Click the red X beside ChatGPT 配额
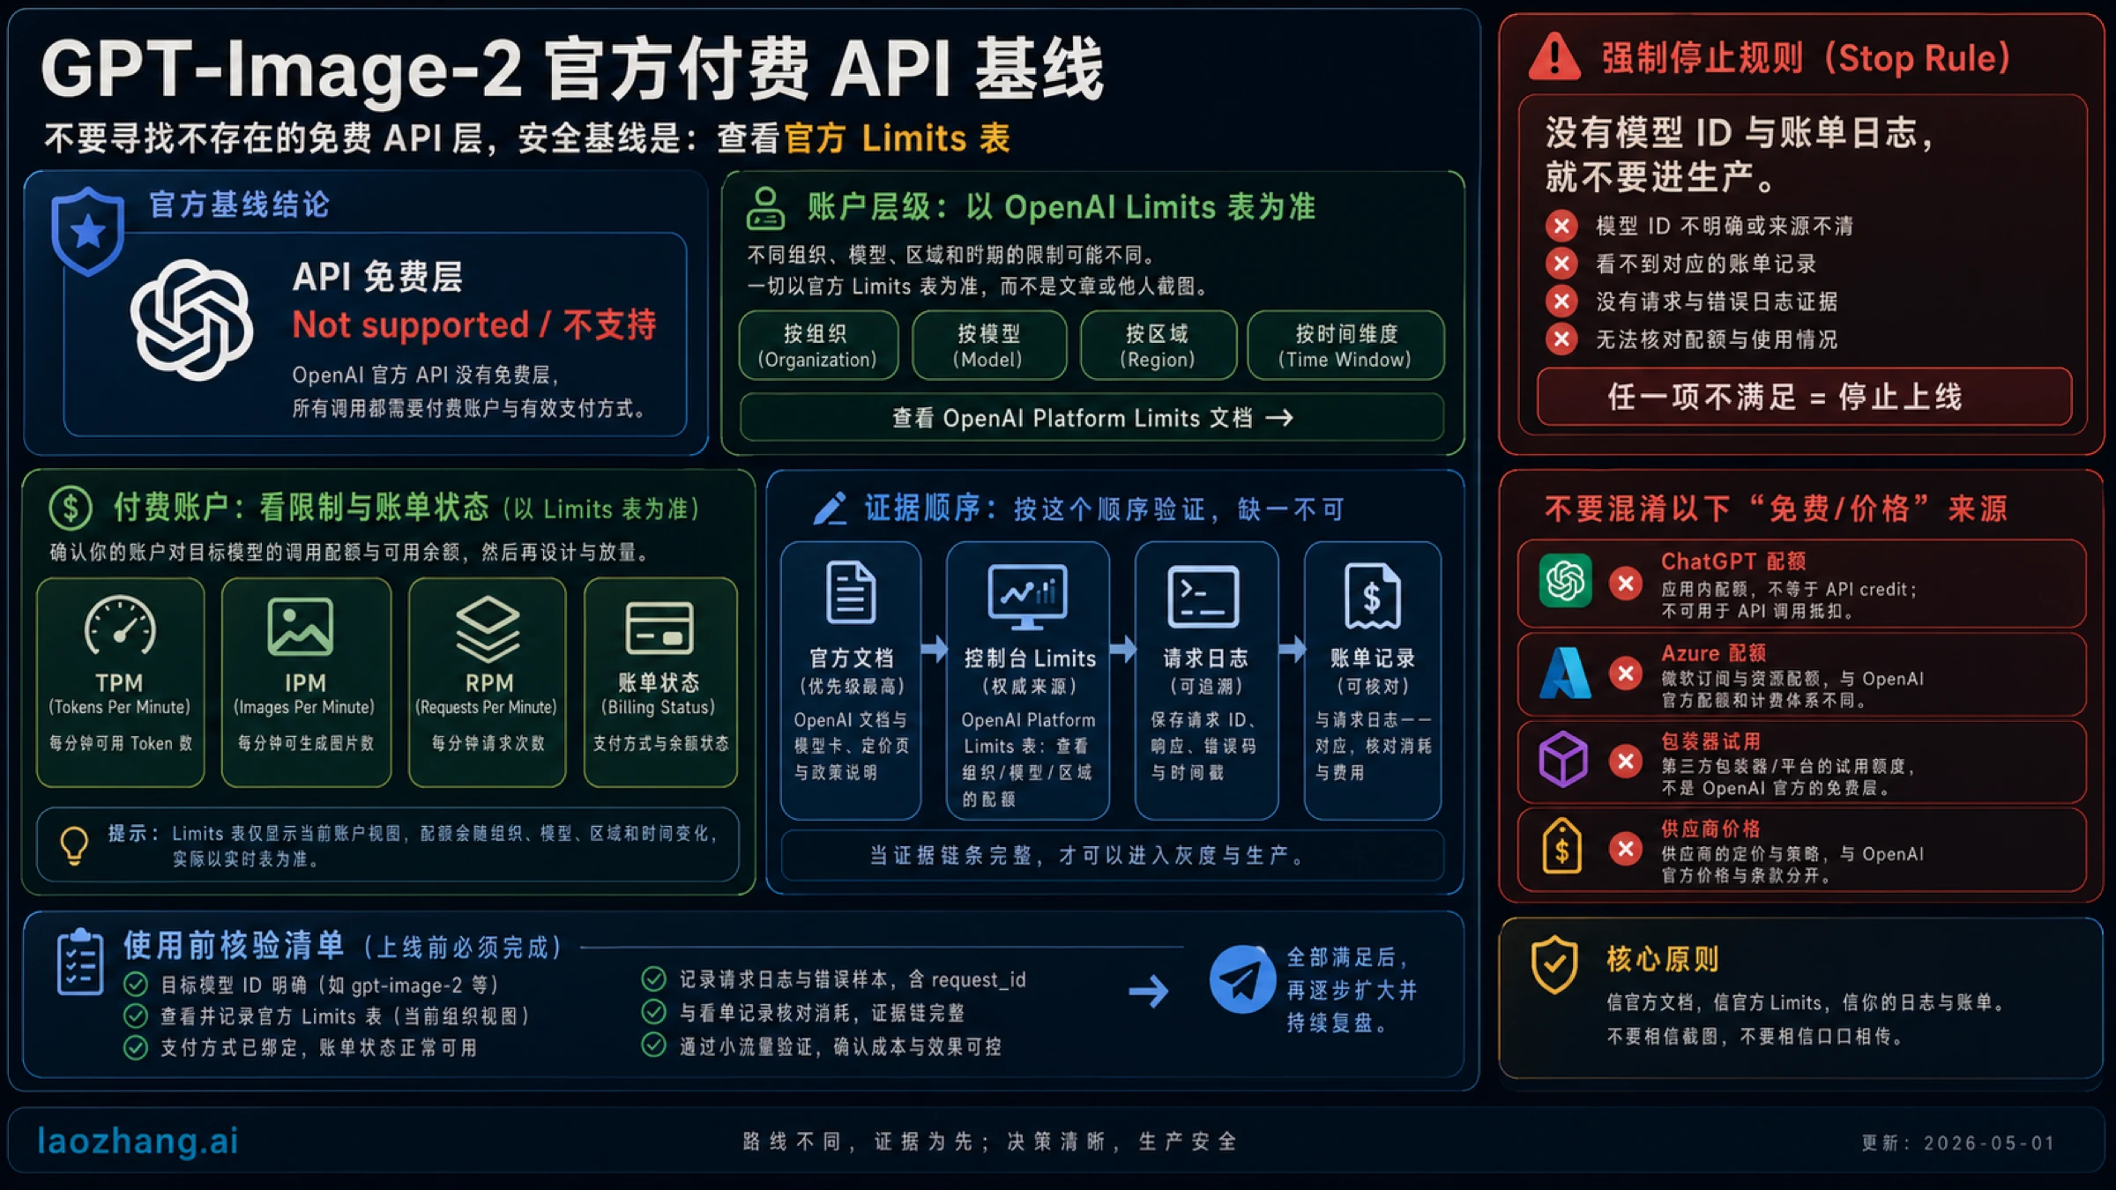Screen dimensions: 2116x1190 pyautogui.click(x=1626, y=584)
